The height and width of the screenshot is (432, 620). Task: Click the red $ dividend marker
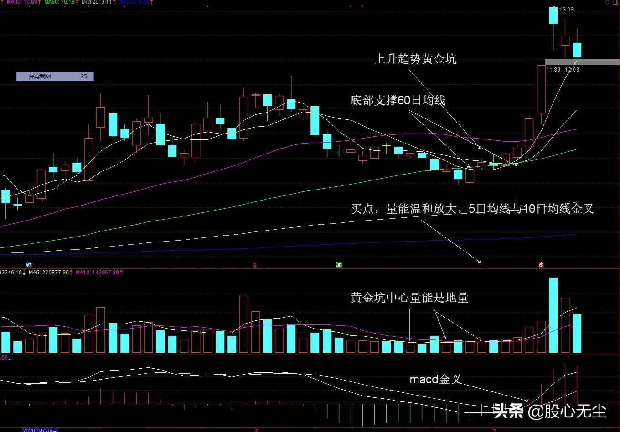click(255, 266)
